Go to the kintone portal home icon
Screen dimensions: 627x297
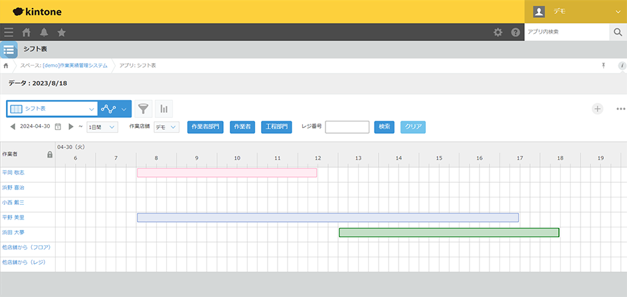27,32
